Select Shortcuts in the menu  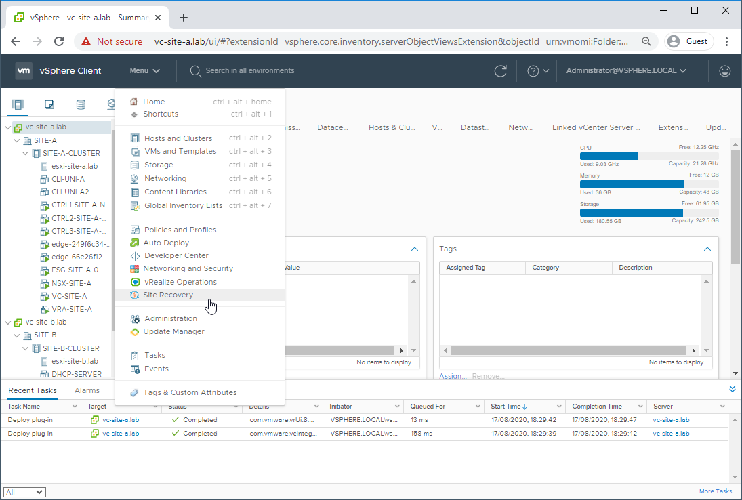coord(200,114)
